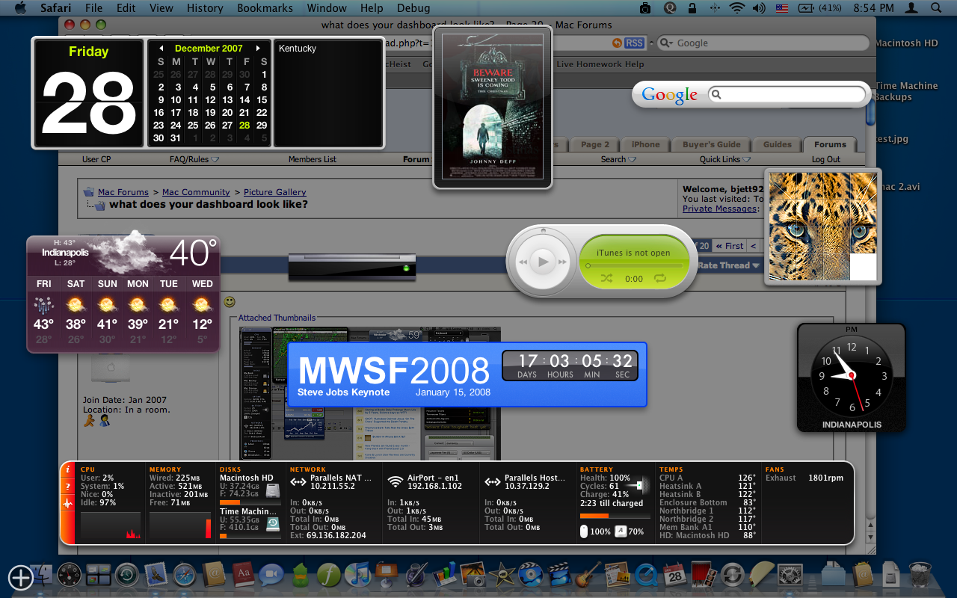Open the Sweeney Todd movie poster widget

[493, 106]
